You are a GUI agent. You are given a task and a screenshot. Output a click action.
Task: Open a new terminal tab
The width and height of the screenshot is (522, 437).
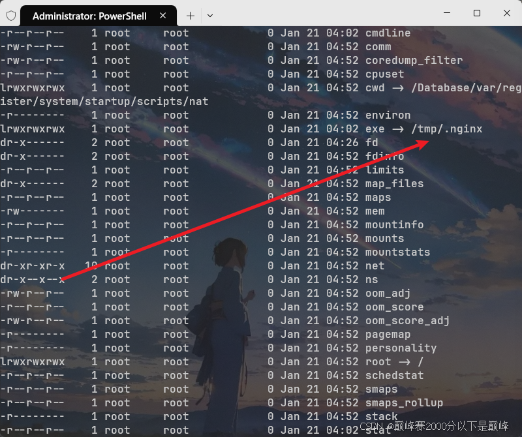pos(191,16)
